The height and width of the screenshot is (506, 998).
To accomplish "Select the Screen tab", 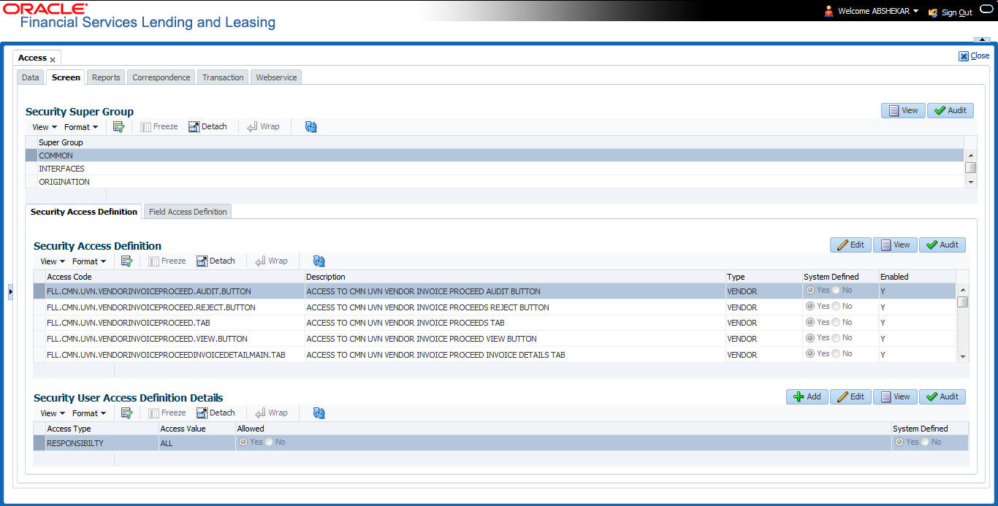I will [66, 77].
